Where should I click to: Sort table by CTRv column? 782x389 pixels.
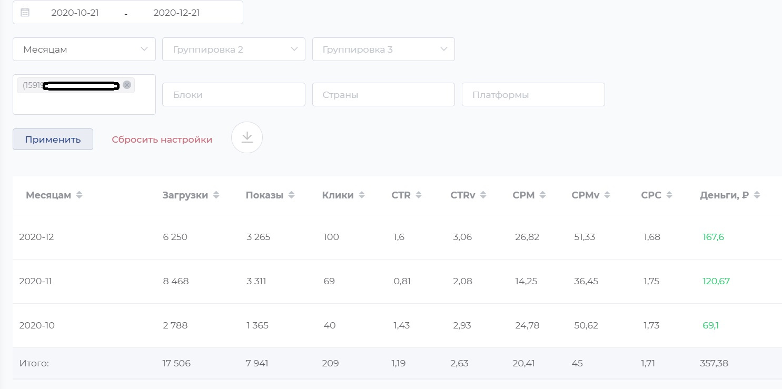(483, 195)
